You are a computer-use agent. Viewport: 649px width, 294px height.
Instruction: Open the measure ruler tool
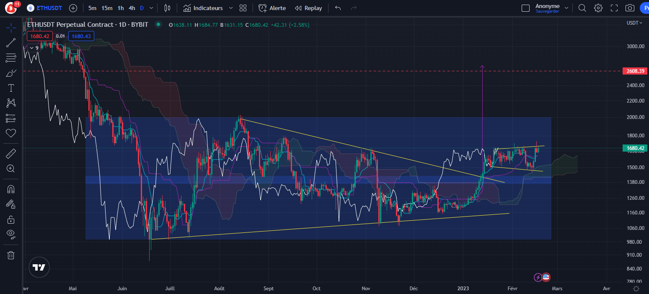(x=11, y=153)
